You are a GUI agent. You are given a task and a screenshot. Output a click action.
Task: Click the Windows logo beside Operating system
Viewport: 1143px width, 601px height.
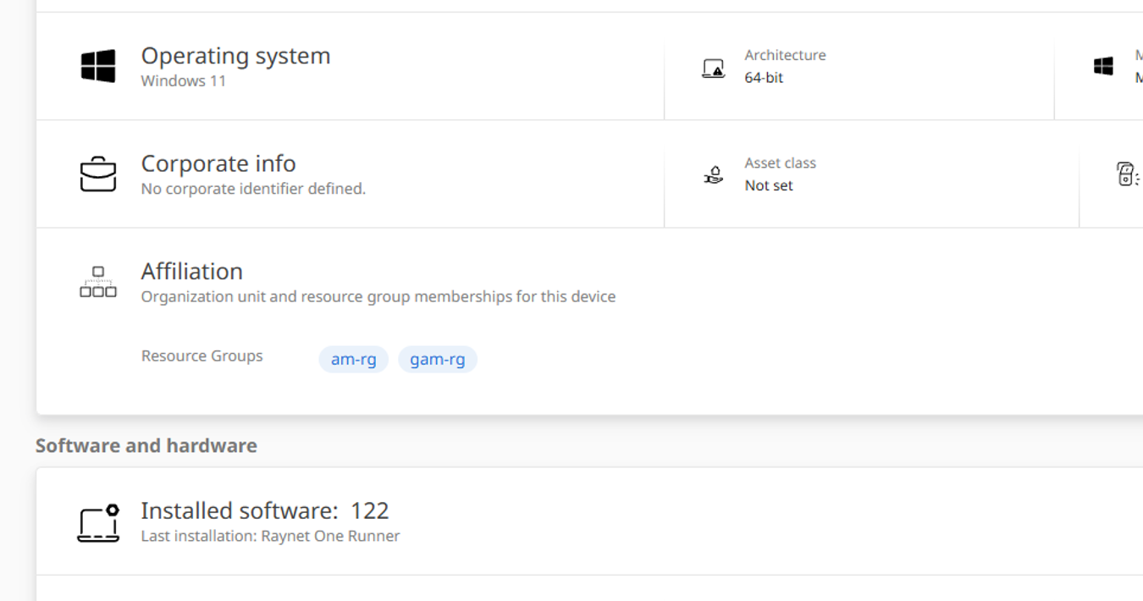coord(98,66)
